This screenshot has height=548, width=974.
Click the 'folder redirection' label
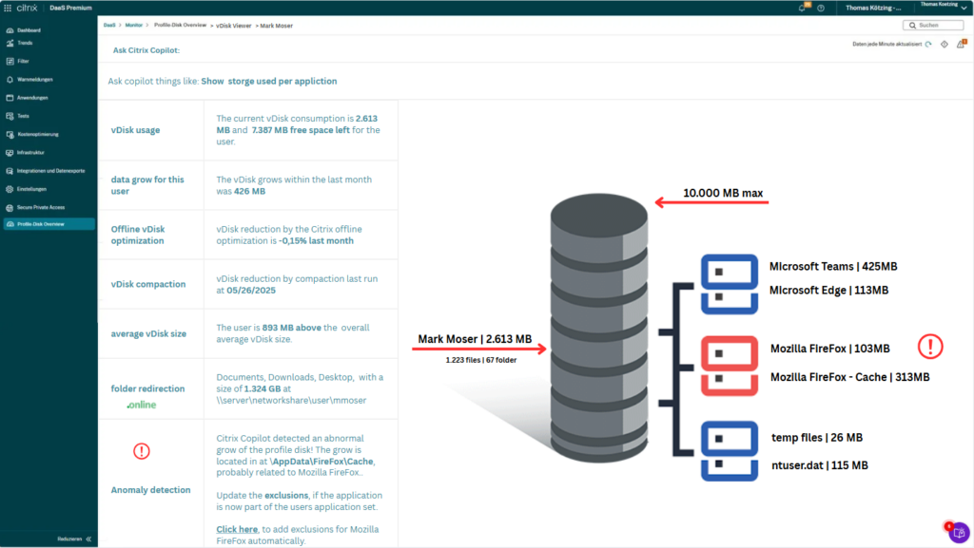click(147, 388)
